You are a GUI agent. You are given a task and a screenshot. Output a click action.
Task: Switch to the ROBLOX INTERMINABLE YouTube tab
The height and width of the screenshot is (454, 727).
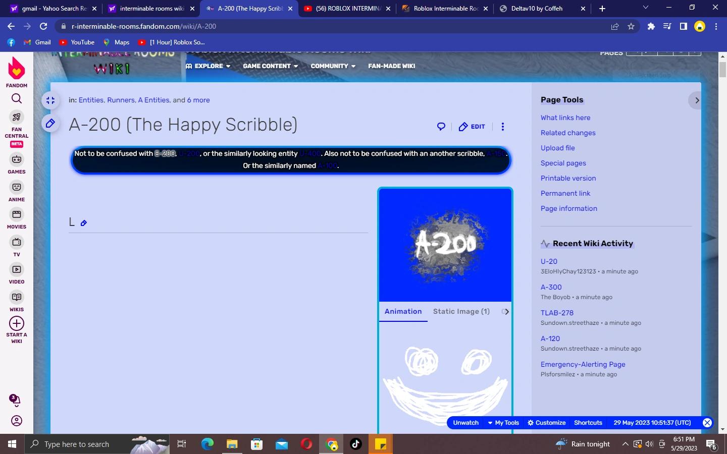(347, 9)
